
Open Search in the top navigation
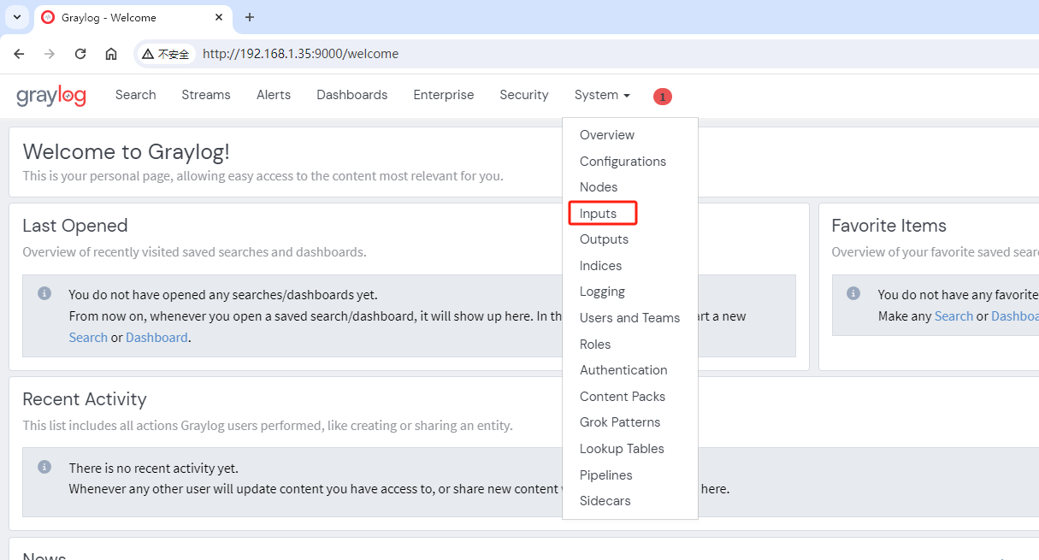136,95
